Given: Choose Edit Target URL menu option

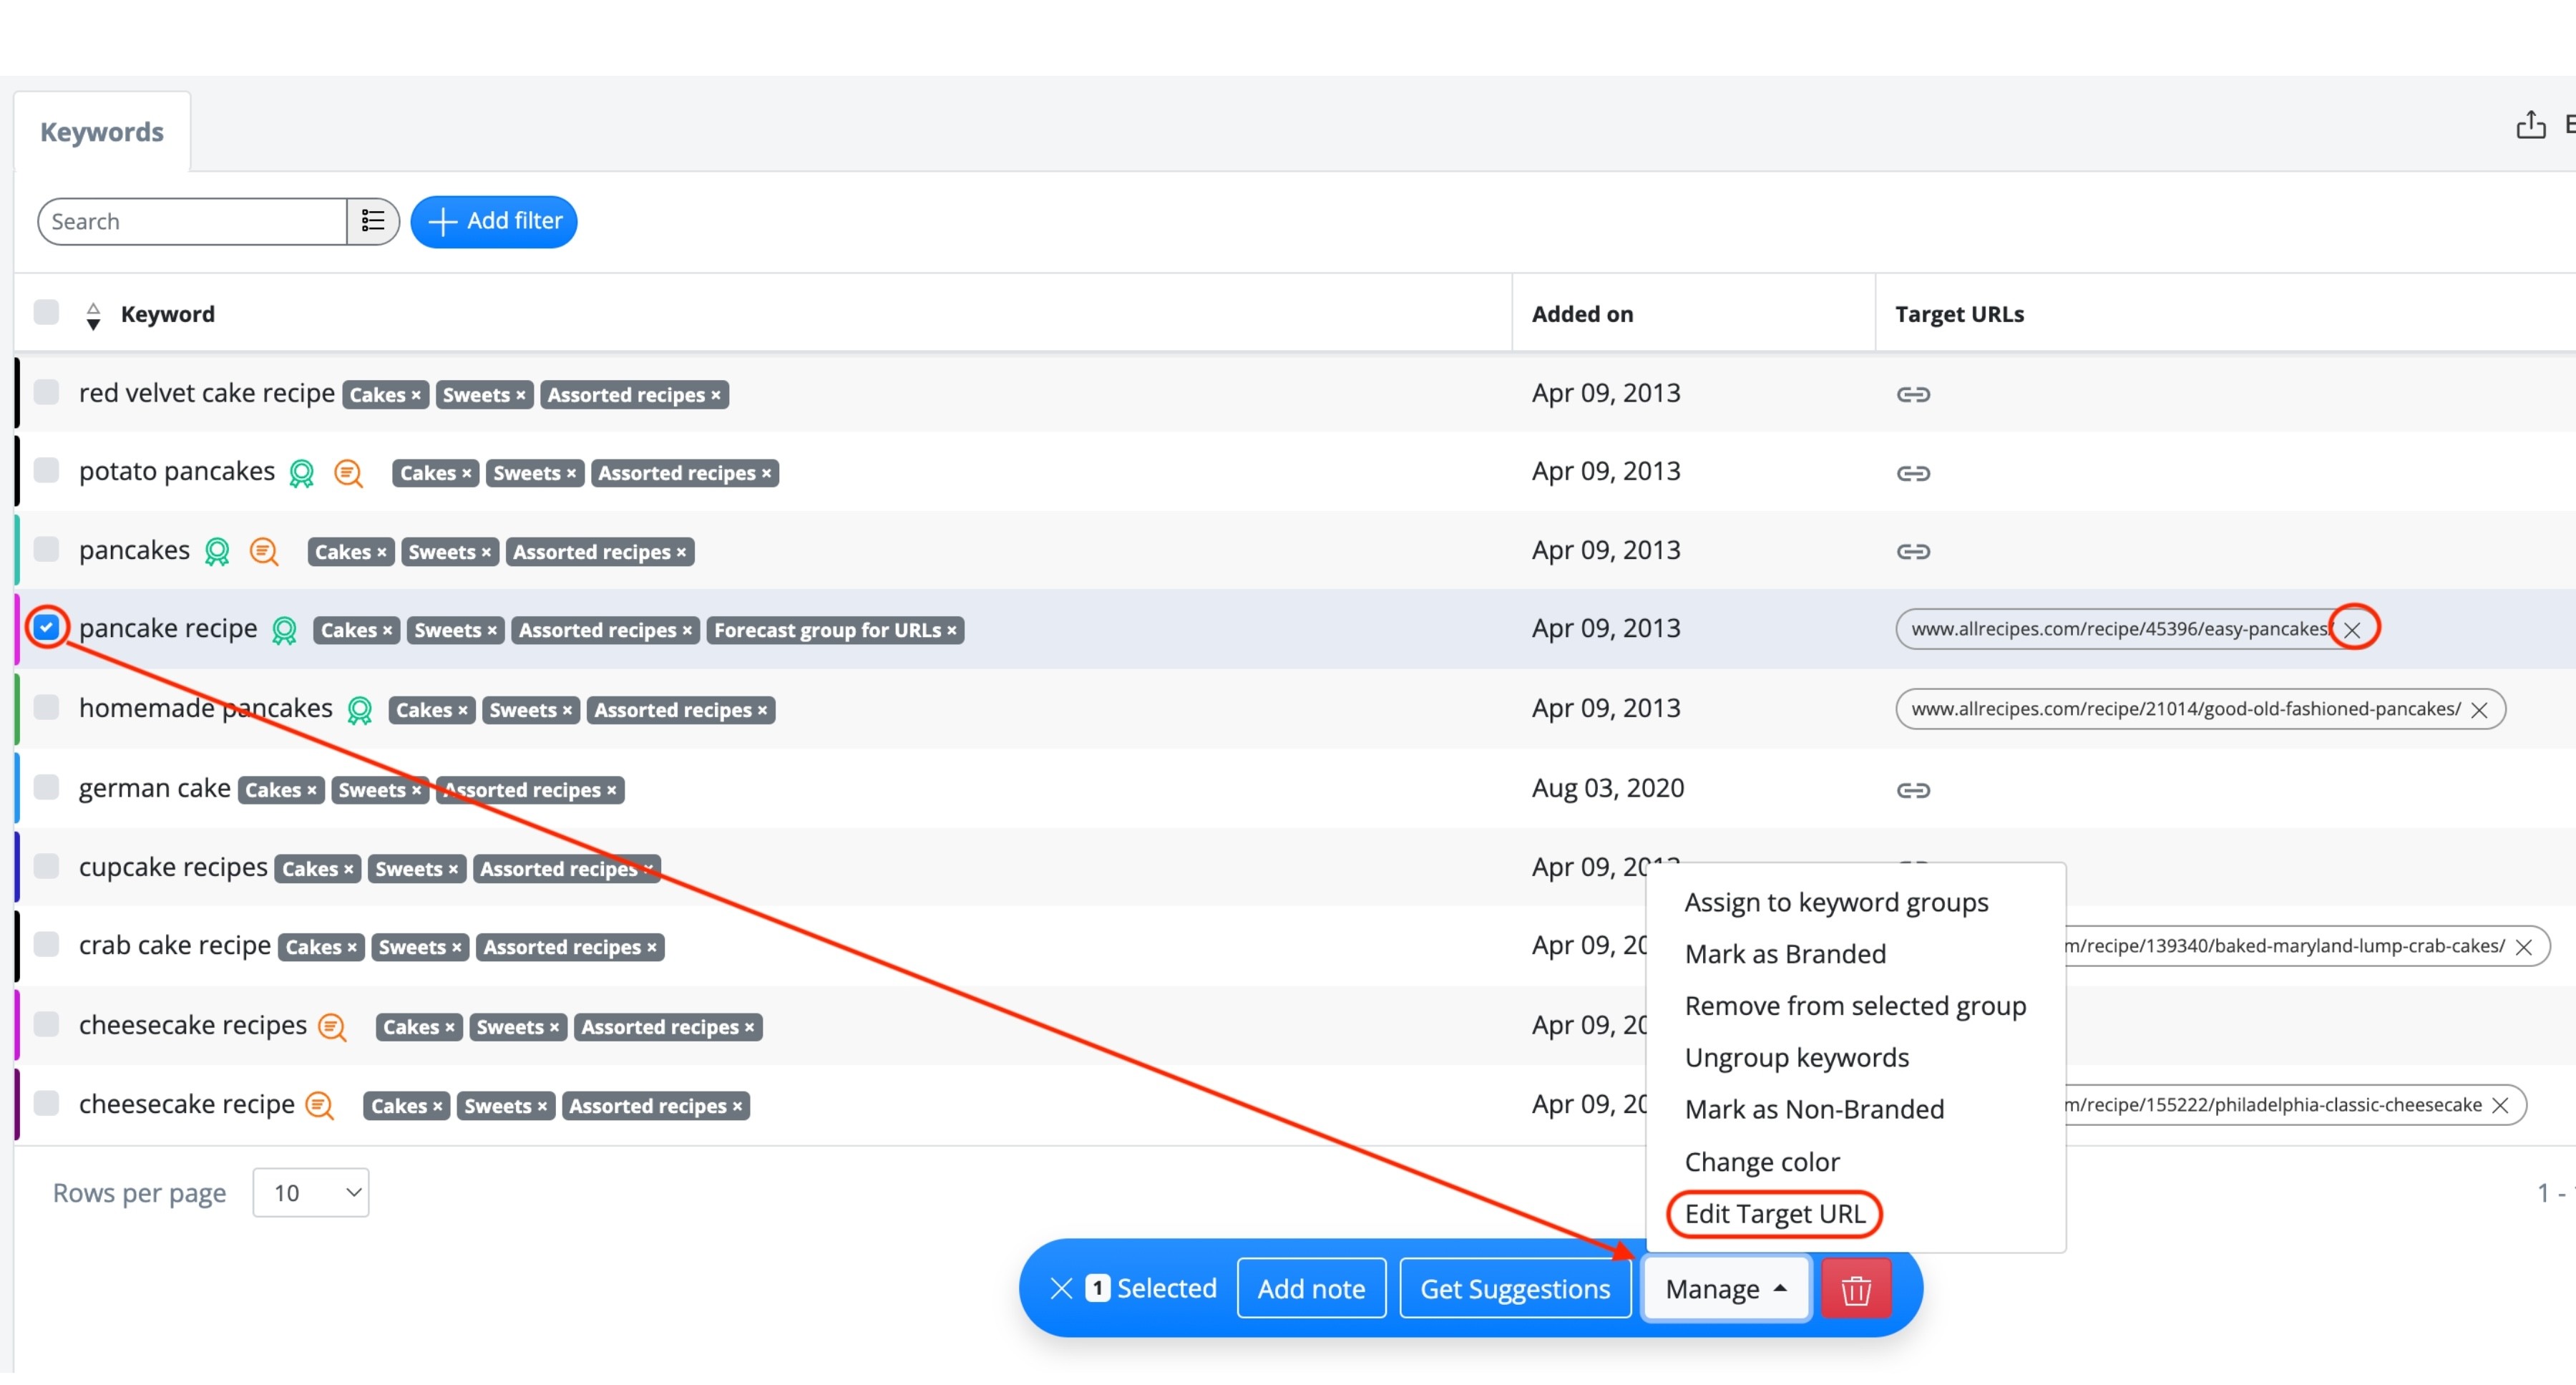Looking at the screenshot, I should click(1774, 1214).
